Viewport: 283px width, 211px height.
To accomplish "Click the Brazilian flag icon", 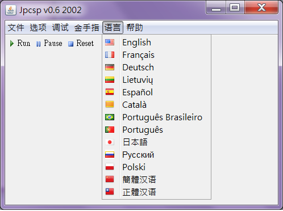I will pos(110,117).
